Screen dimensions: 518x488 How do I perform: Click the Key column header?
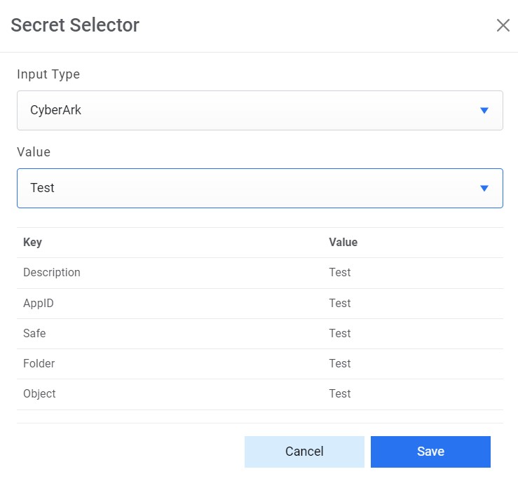coord(33,243)
